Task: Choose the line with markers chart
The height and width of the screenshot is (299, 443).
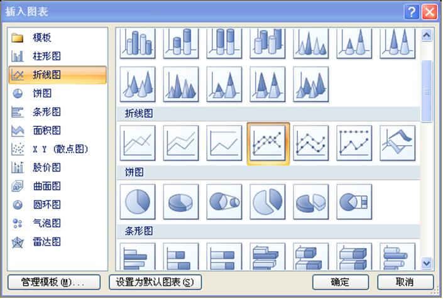Action: pyautogui.click(x=268, y=143)
